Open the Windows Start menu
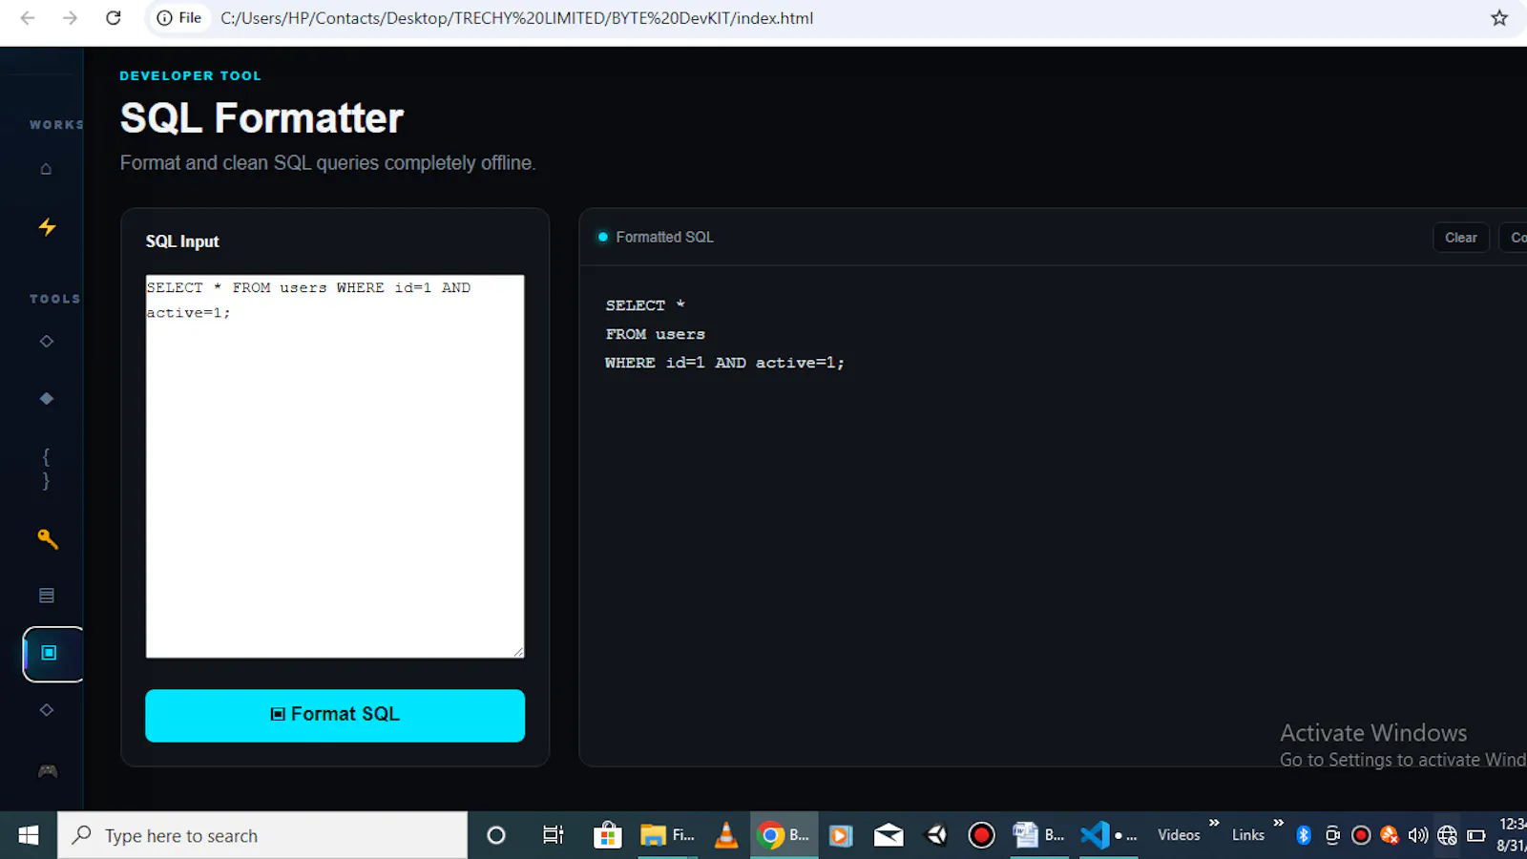Image resolution: width=1527 pixels, height=859 pixels. tap(29, 835)
